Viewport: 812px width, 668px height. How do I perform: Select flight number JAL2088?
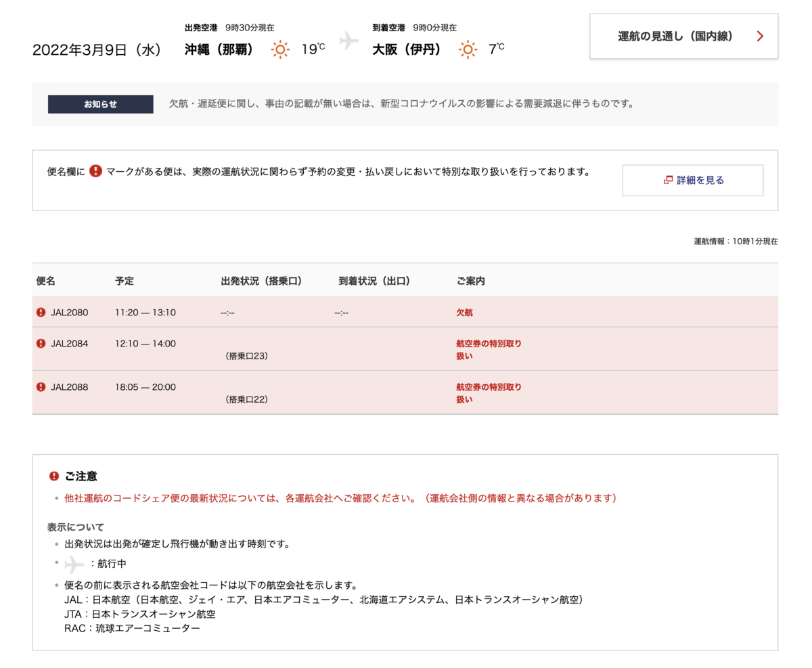(70, 388)
